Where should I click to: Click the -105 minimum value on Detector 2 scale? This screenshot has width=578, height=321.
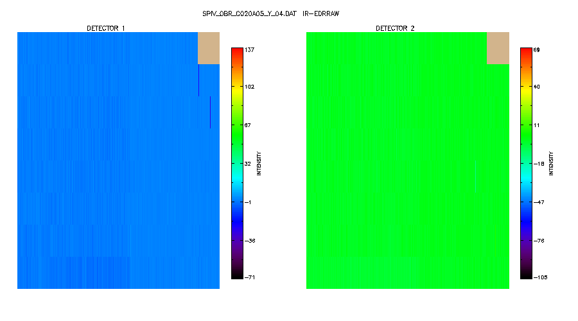[x=540, y=277]
